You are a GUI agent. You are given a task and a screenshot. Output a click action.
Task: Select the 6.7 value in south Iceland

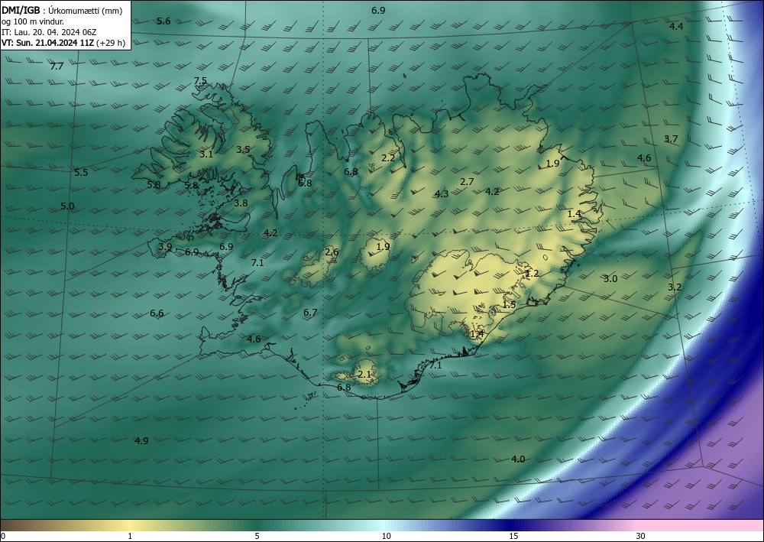310,313
